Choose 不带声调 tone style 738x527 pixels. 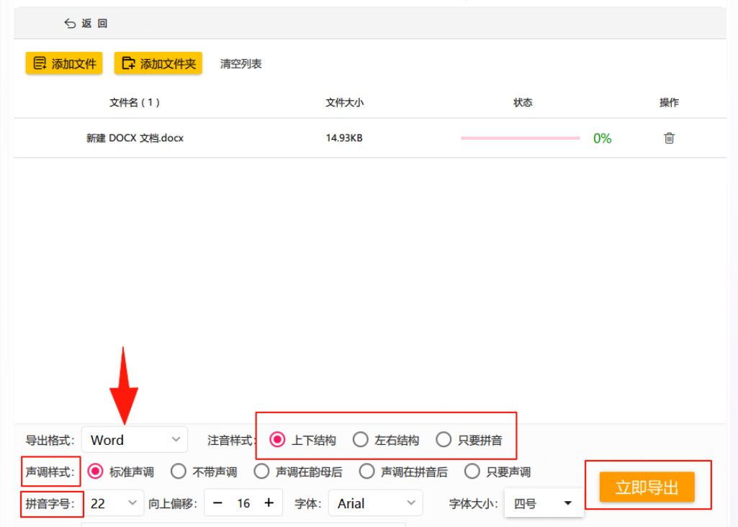click(179, 472)
